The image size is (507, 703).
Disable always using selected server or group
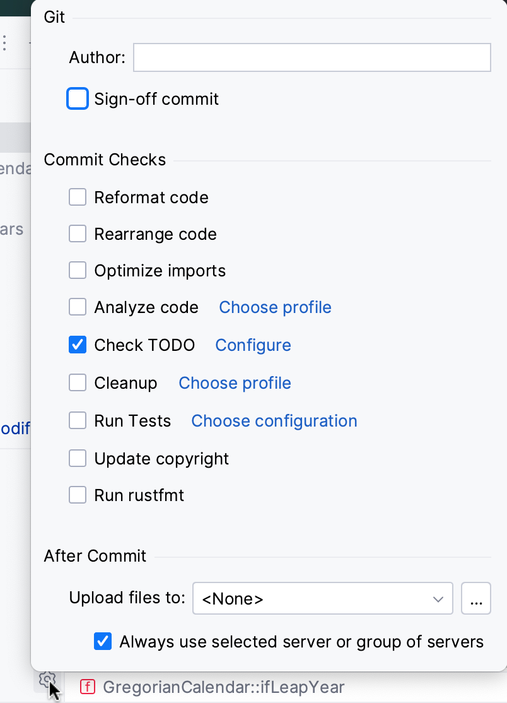103,641
